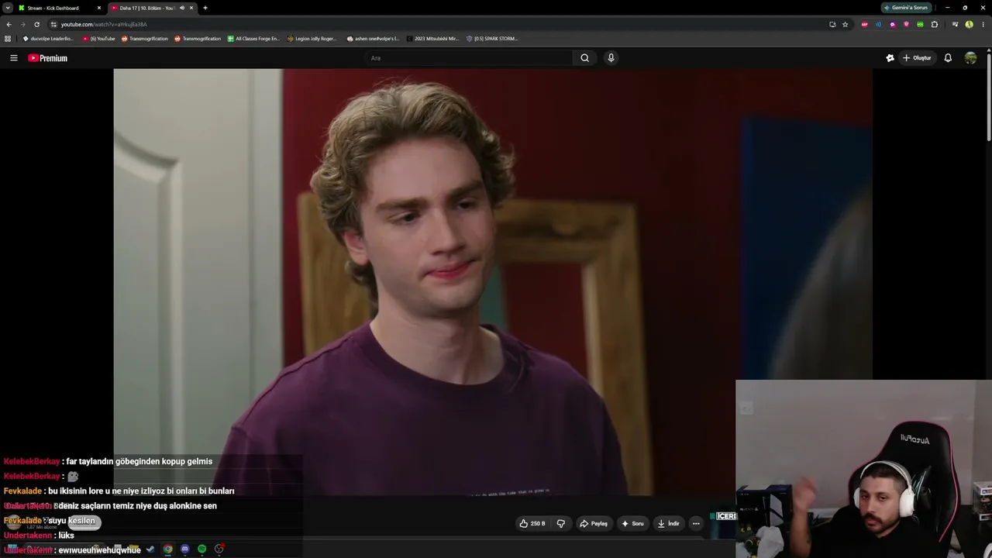This screenshot has width=992, height=558.
Task: Focus the YouTube search field Ara
Action: tap(469, 58)
